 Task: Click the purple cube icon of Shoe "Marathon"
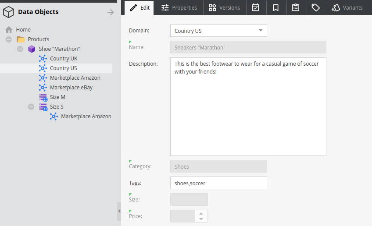[32, 49]
